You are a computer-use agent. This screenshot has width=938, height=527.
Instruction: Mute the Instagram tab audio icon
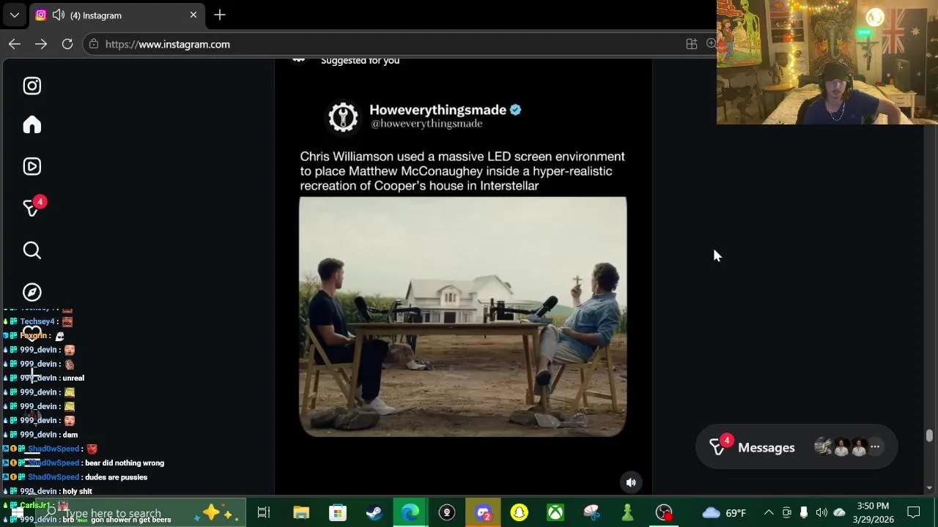(58, 15)
